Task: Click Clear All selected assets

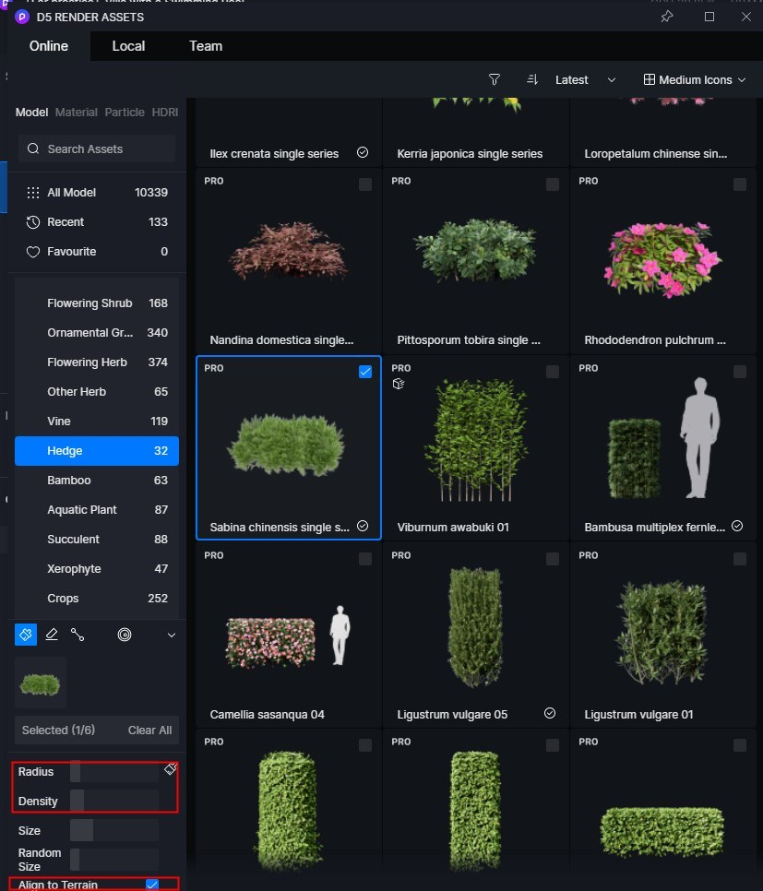Action: (149, 731)
